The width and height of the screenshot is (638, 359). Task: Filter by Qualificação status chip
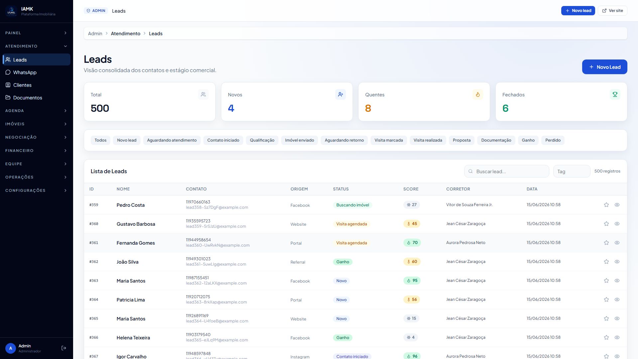262,140
